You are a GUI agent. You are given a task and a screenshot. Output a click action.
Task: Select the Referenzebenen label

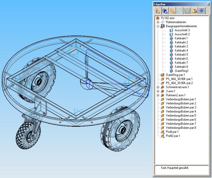(x=176, y=22)
